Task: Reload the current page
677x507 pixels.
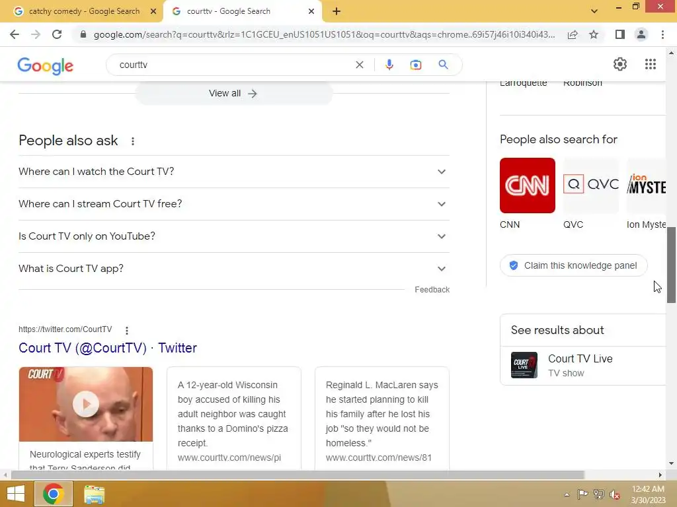Action: click(57, 34)
